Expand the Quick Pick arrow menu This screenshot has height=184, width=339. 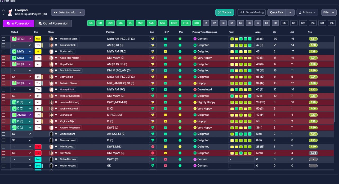coord(290,12)
